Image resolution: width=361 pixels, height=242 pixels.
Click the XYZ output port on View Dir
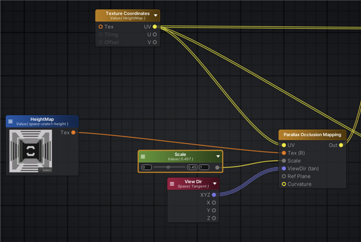[x=214, y=195]
